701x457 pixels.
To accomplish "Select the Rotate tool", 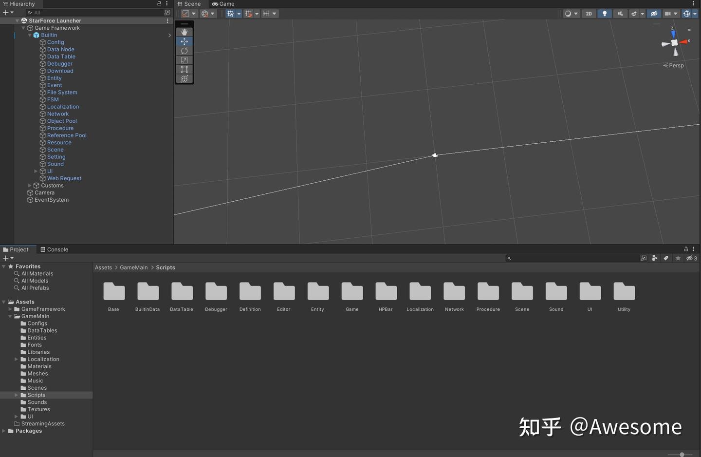I will pyautogui.click(x=184, y=51).
